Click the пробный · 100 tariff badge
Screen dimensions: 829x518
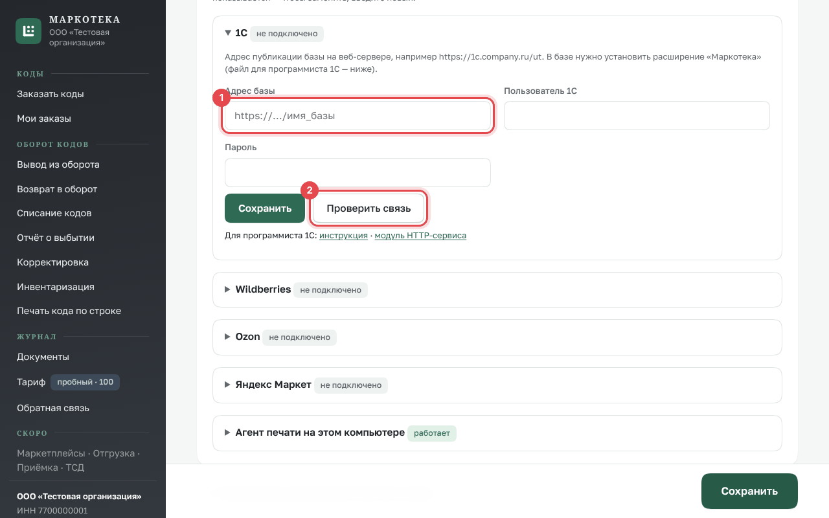click(85, 382)
